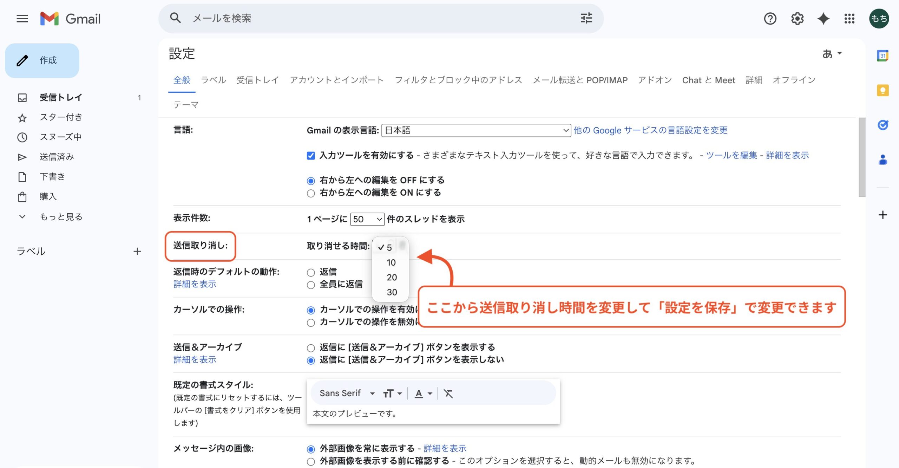Open the link to other Google language settings

point(650,130)
